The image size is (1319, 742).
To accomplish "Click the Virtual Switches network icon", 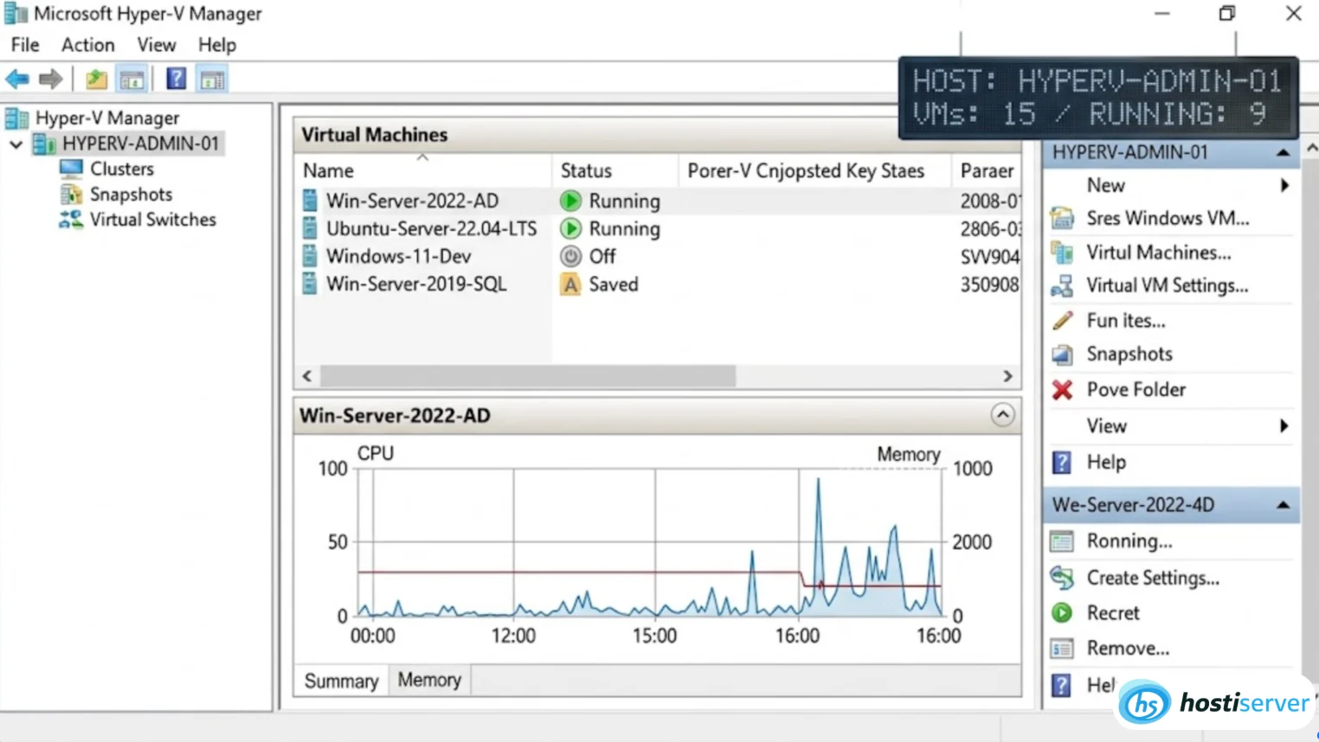I will point(71,220).
